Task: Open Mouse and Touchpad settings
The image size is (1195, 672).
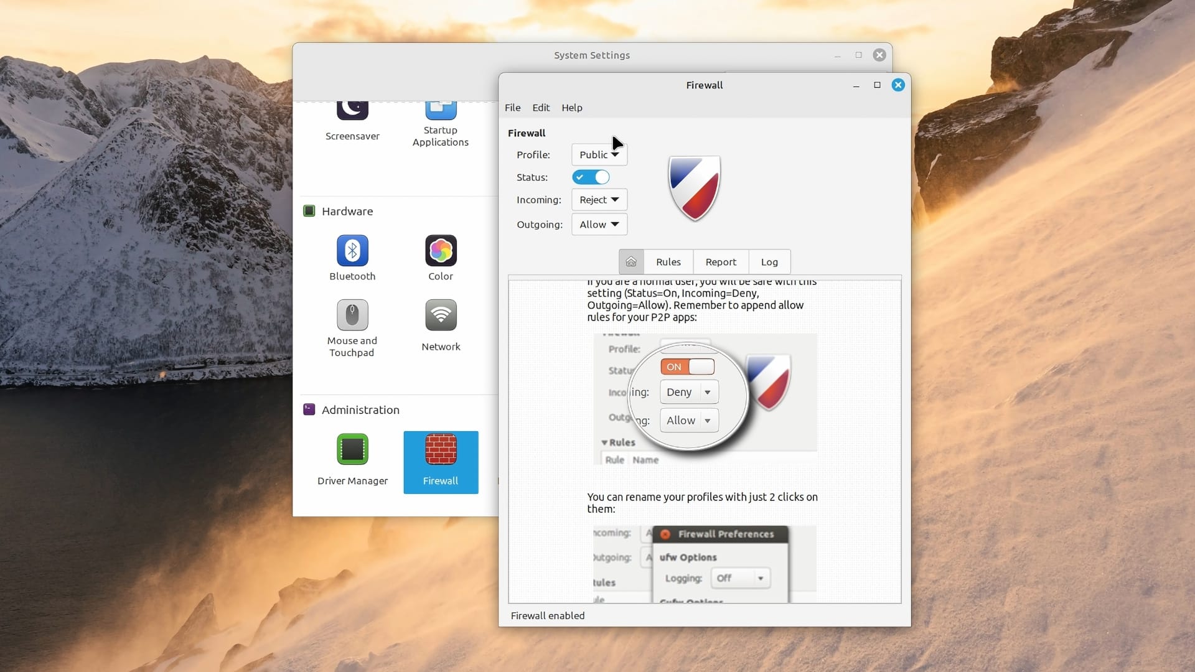Action: pos(352,315)
